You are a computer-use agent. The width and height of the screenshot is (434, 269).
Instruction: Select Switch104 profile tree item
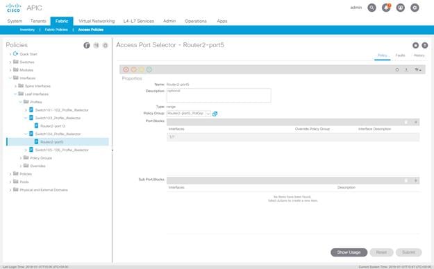click(58, 134)
